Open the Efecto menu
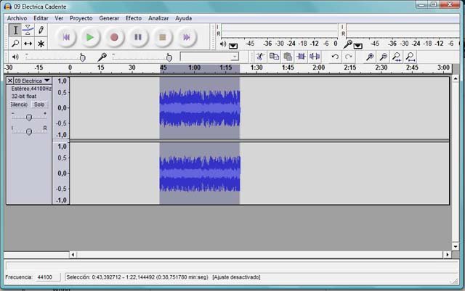 click(x=134, y=18)
